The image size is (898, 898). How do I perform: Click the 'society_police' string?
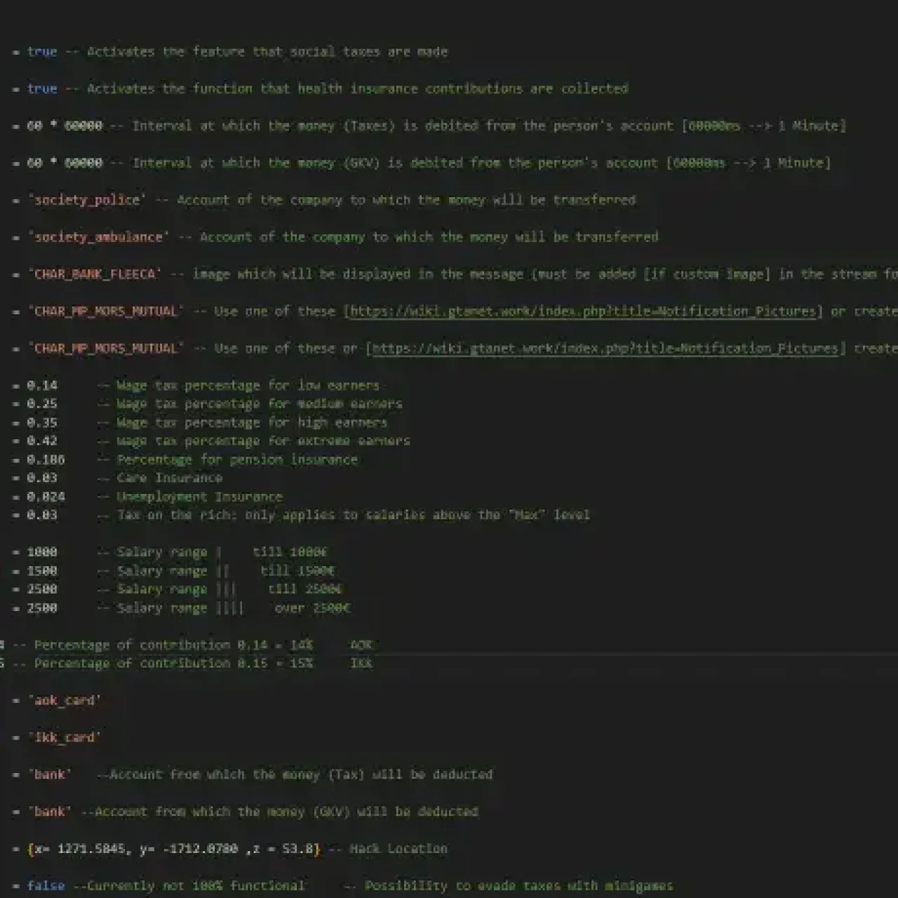[x=87, y=200]
